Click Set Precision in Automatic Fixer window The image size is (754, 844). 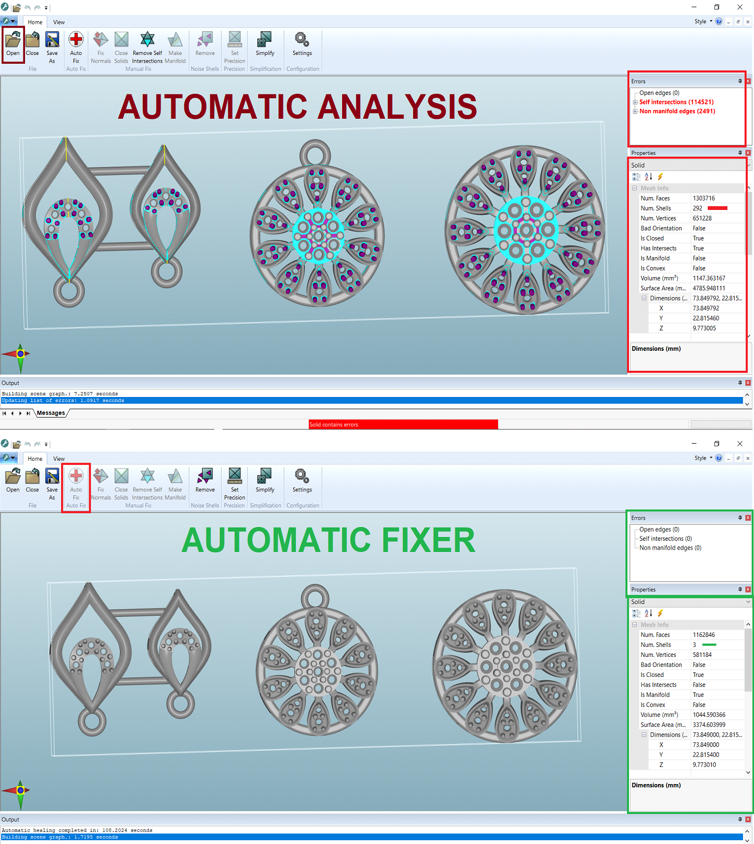pyautogui.click(x=234, y=481)
